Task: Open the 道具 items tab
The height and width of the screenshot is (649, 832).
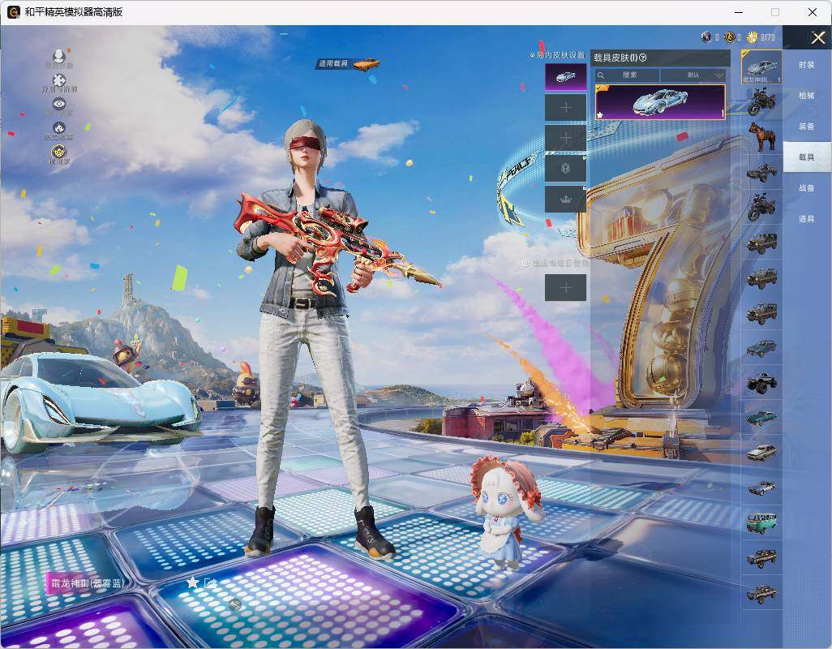Action: 807,219
